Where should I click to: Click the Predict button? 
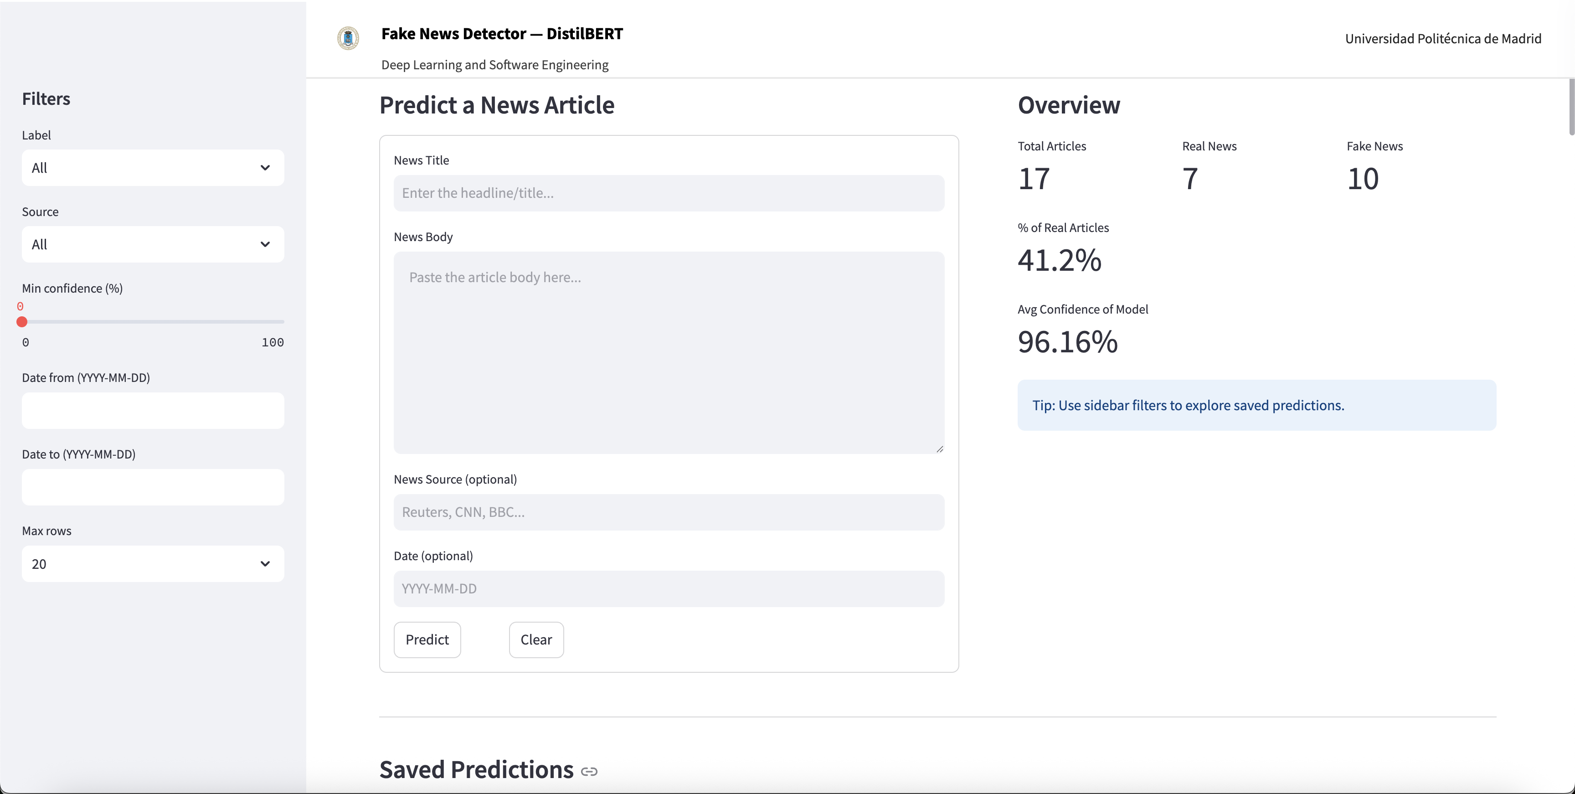pos(427,639)
